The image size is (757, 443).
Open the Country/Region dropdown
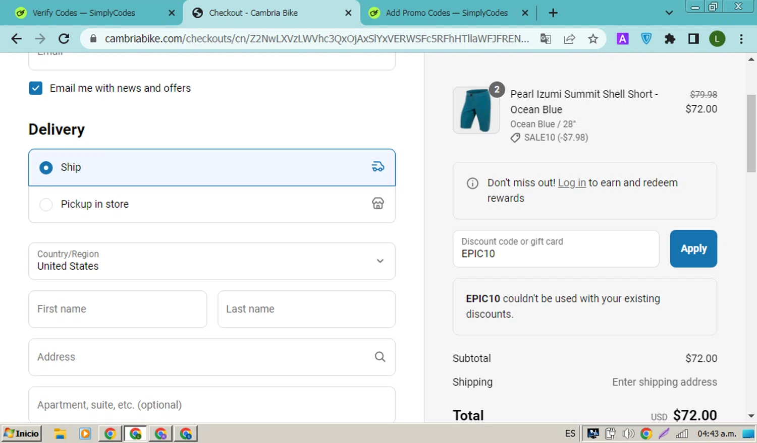[212, 261]
